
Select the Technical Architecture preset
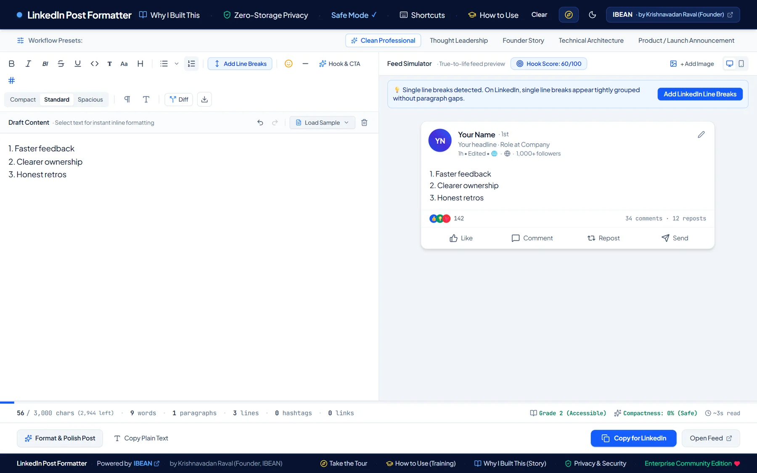pos(591,40)
